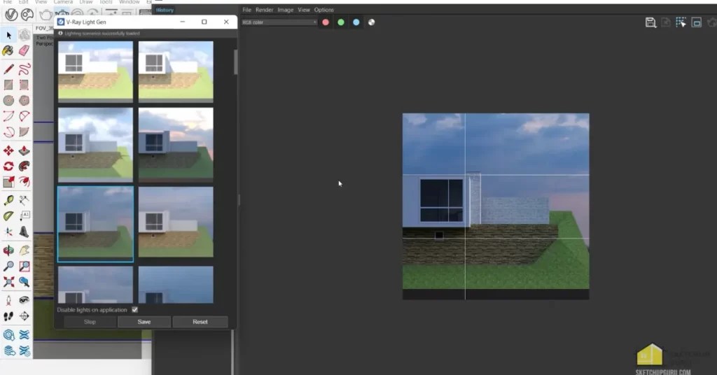Select the Rectangle drawing tool

(x=8, y=85)
